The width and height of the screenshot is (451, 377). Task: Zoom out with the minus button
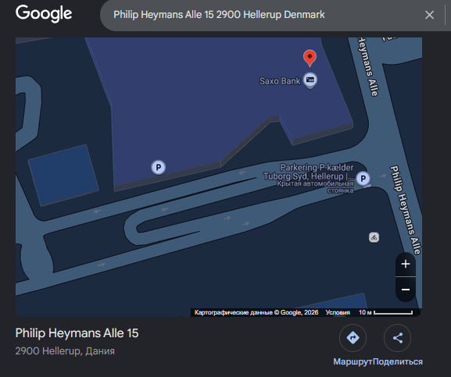[x=406, y=290]
